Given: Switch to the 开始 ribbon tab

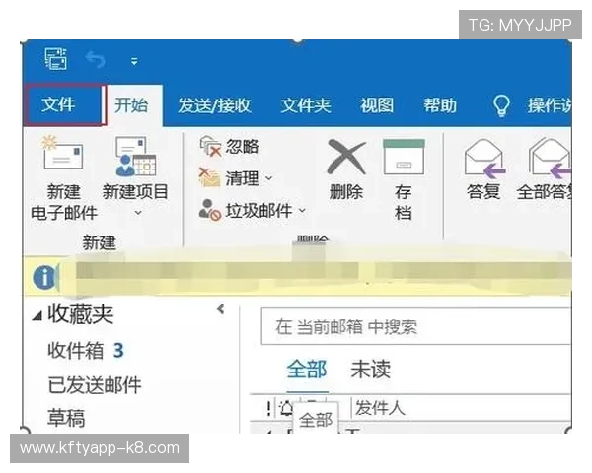Looking at the screenshot, I should 131,104.
